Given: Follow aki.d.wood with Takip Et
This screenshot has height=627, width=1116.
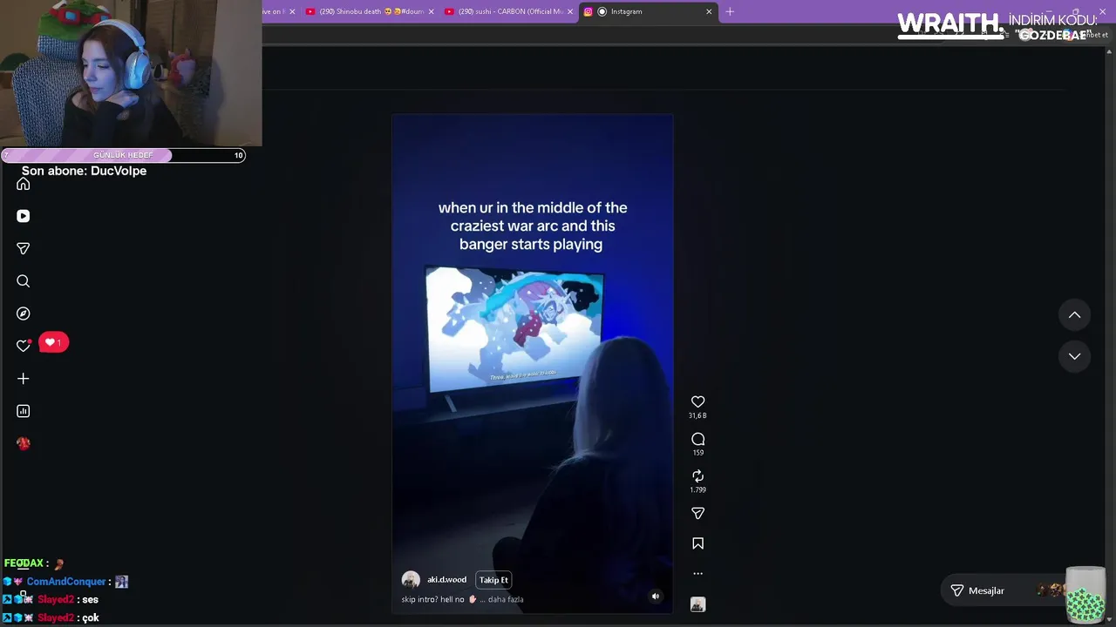Looking at the screenshot, I should [493, 580].
